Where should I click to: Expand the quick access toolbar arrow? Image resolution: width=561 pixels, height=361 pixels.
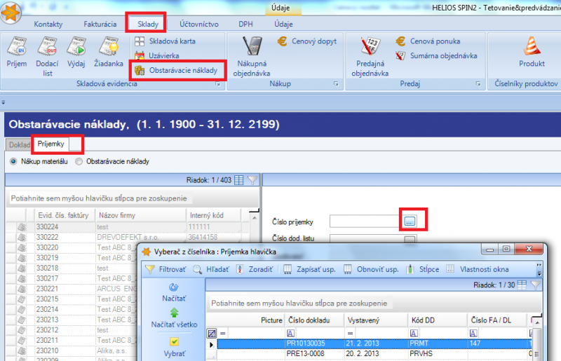click(4, 102)
